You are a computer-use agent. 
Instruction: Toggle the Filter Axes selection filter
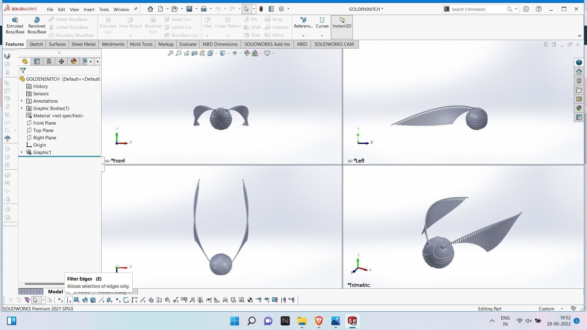[102, 300]
